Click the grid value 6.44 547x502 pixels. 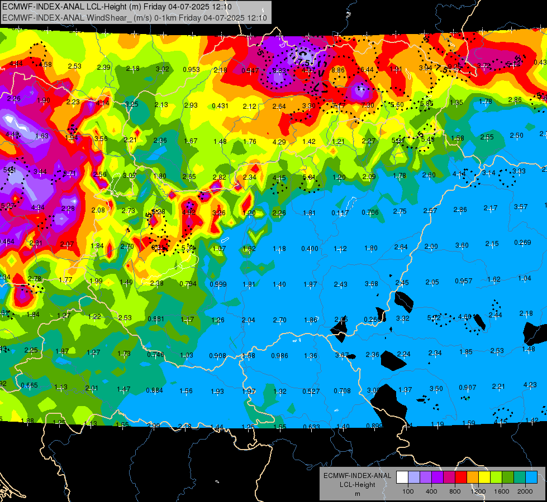pos(367,70)
